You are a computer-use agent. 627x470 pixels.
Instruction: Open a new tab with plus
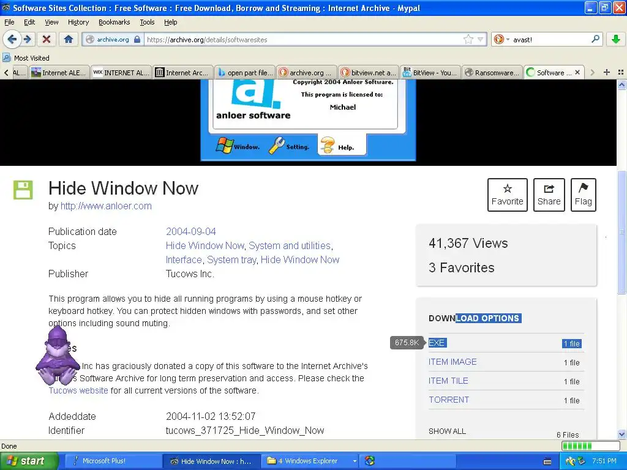click(x=607, y=72)
